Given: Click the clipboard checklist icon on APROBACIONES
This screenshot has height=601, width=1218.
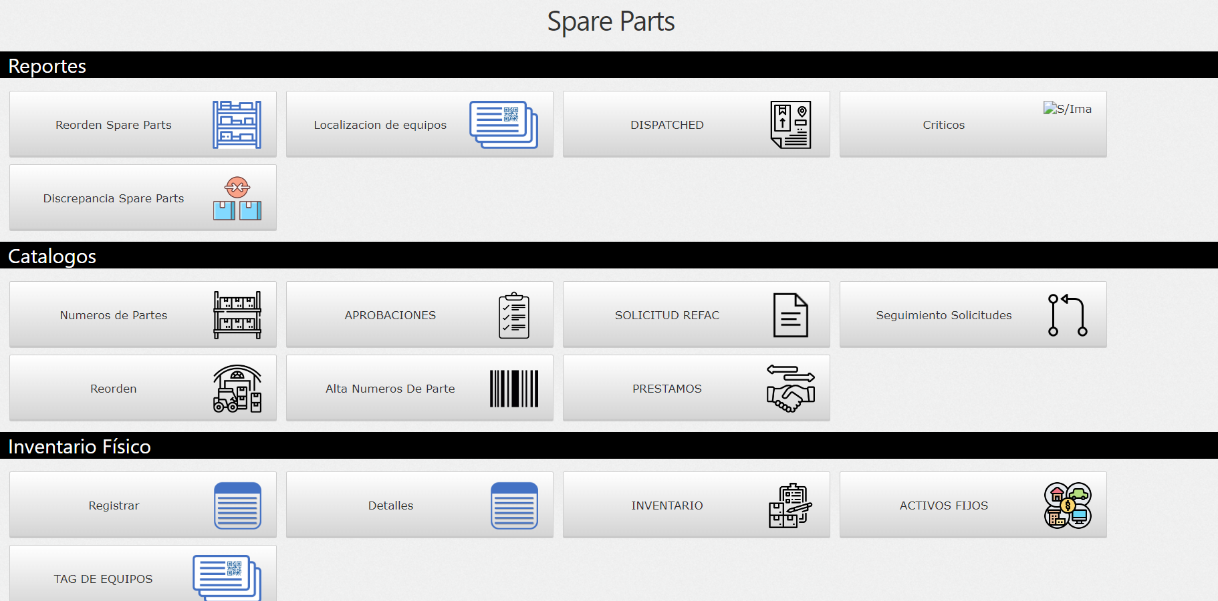Looking at the screenshot, I should [513, 315].
